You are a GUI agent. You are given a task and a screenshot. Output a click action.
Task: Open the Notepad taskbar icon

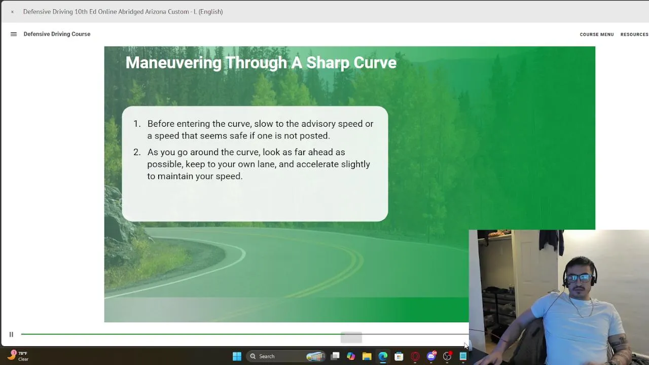click(463, 356)
